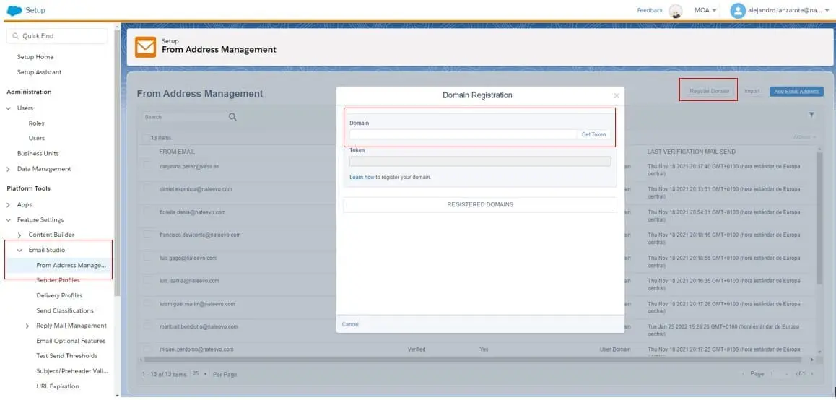Screen dimensions: 836x400
Task: Click the Astro mascot avatar icon
Action: point(676,10)
